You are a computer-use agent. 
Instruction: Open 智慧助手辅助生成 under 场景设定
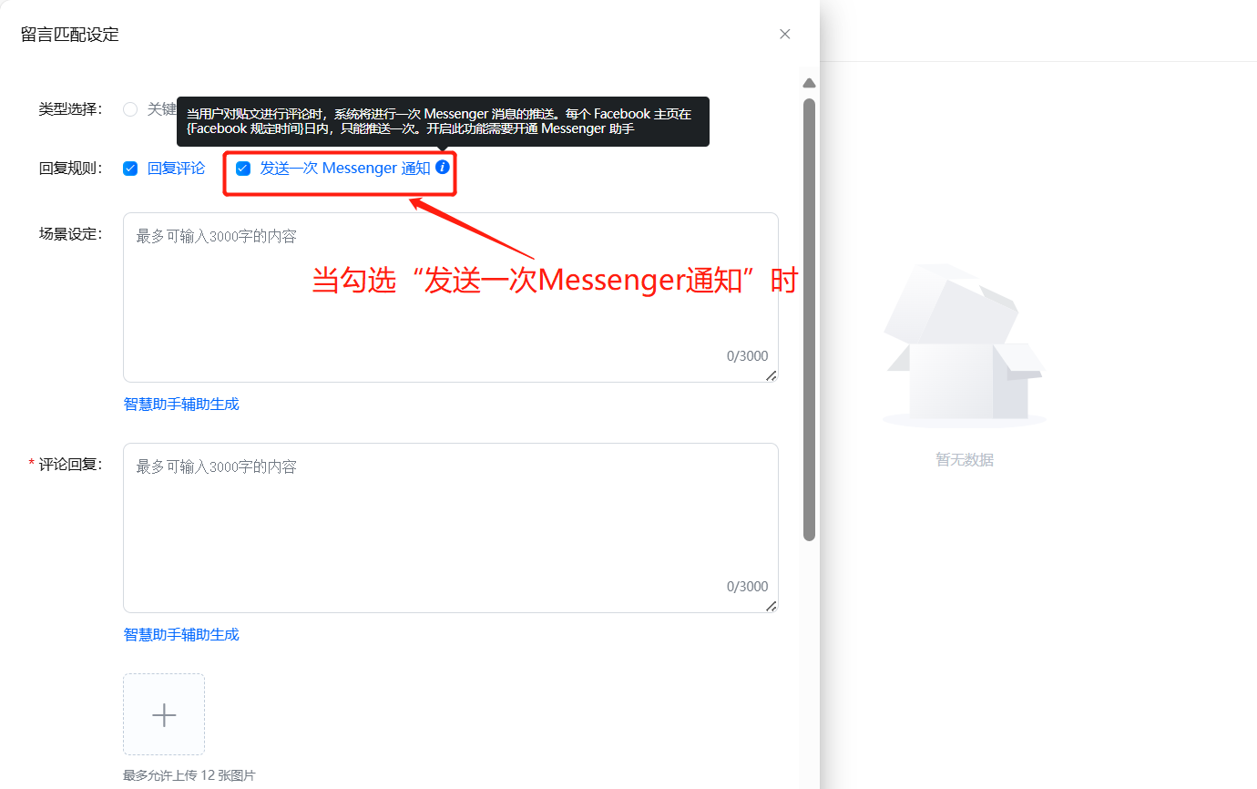[181, 404]
